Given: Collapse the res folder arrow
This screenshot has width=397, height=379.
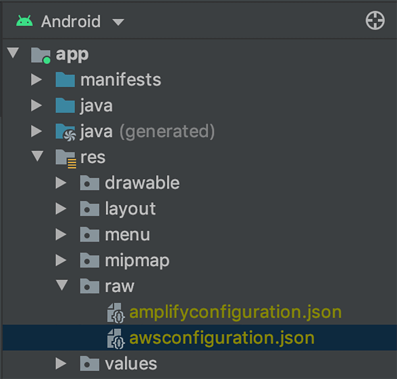Looking at the screenshot, I should click(x=37, y=156).
